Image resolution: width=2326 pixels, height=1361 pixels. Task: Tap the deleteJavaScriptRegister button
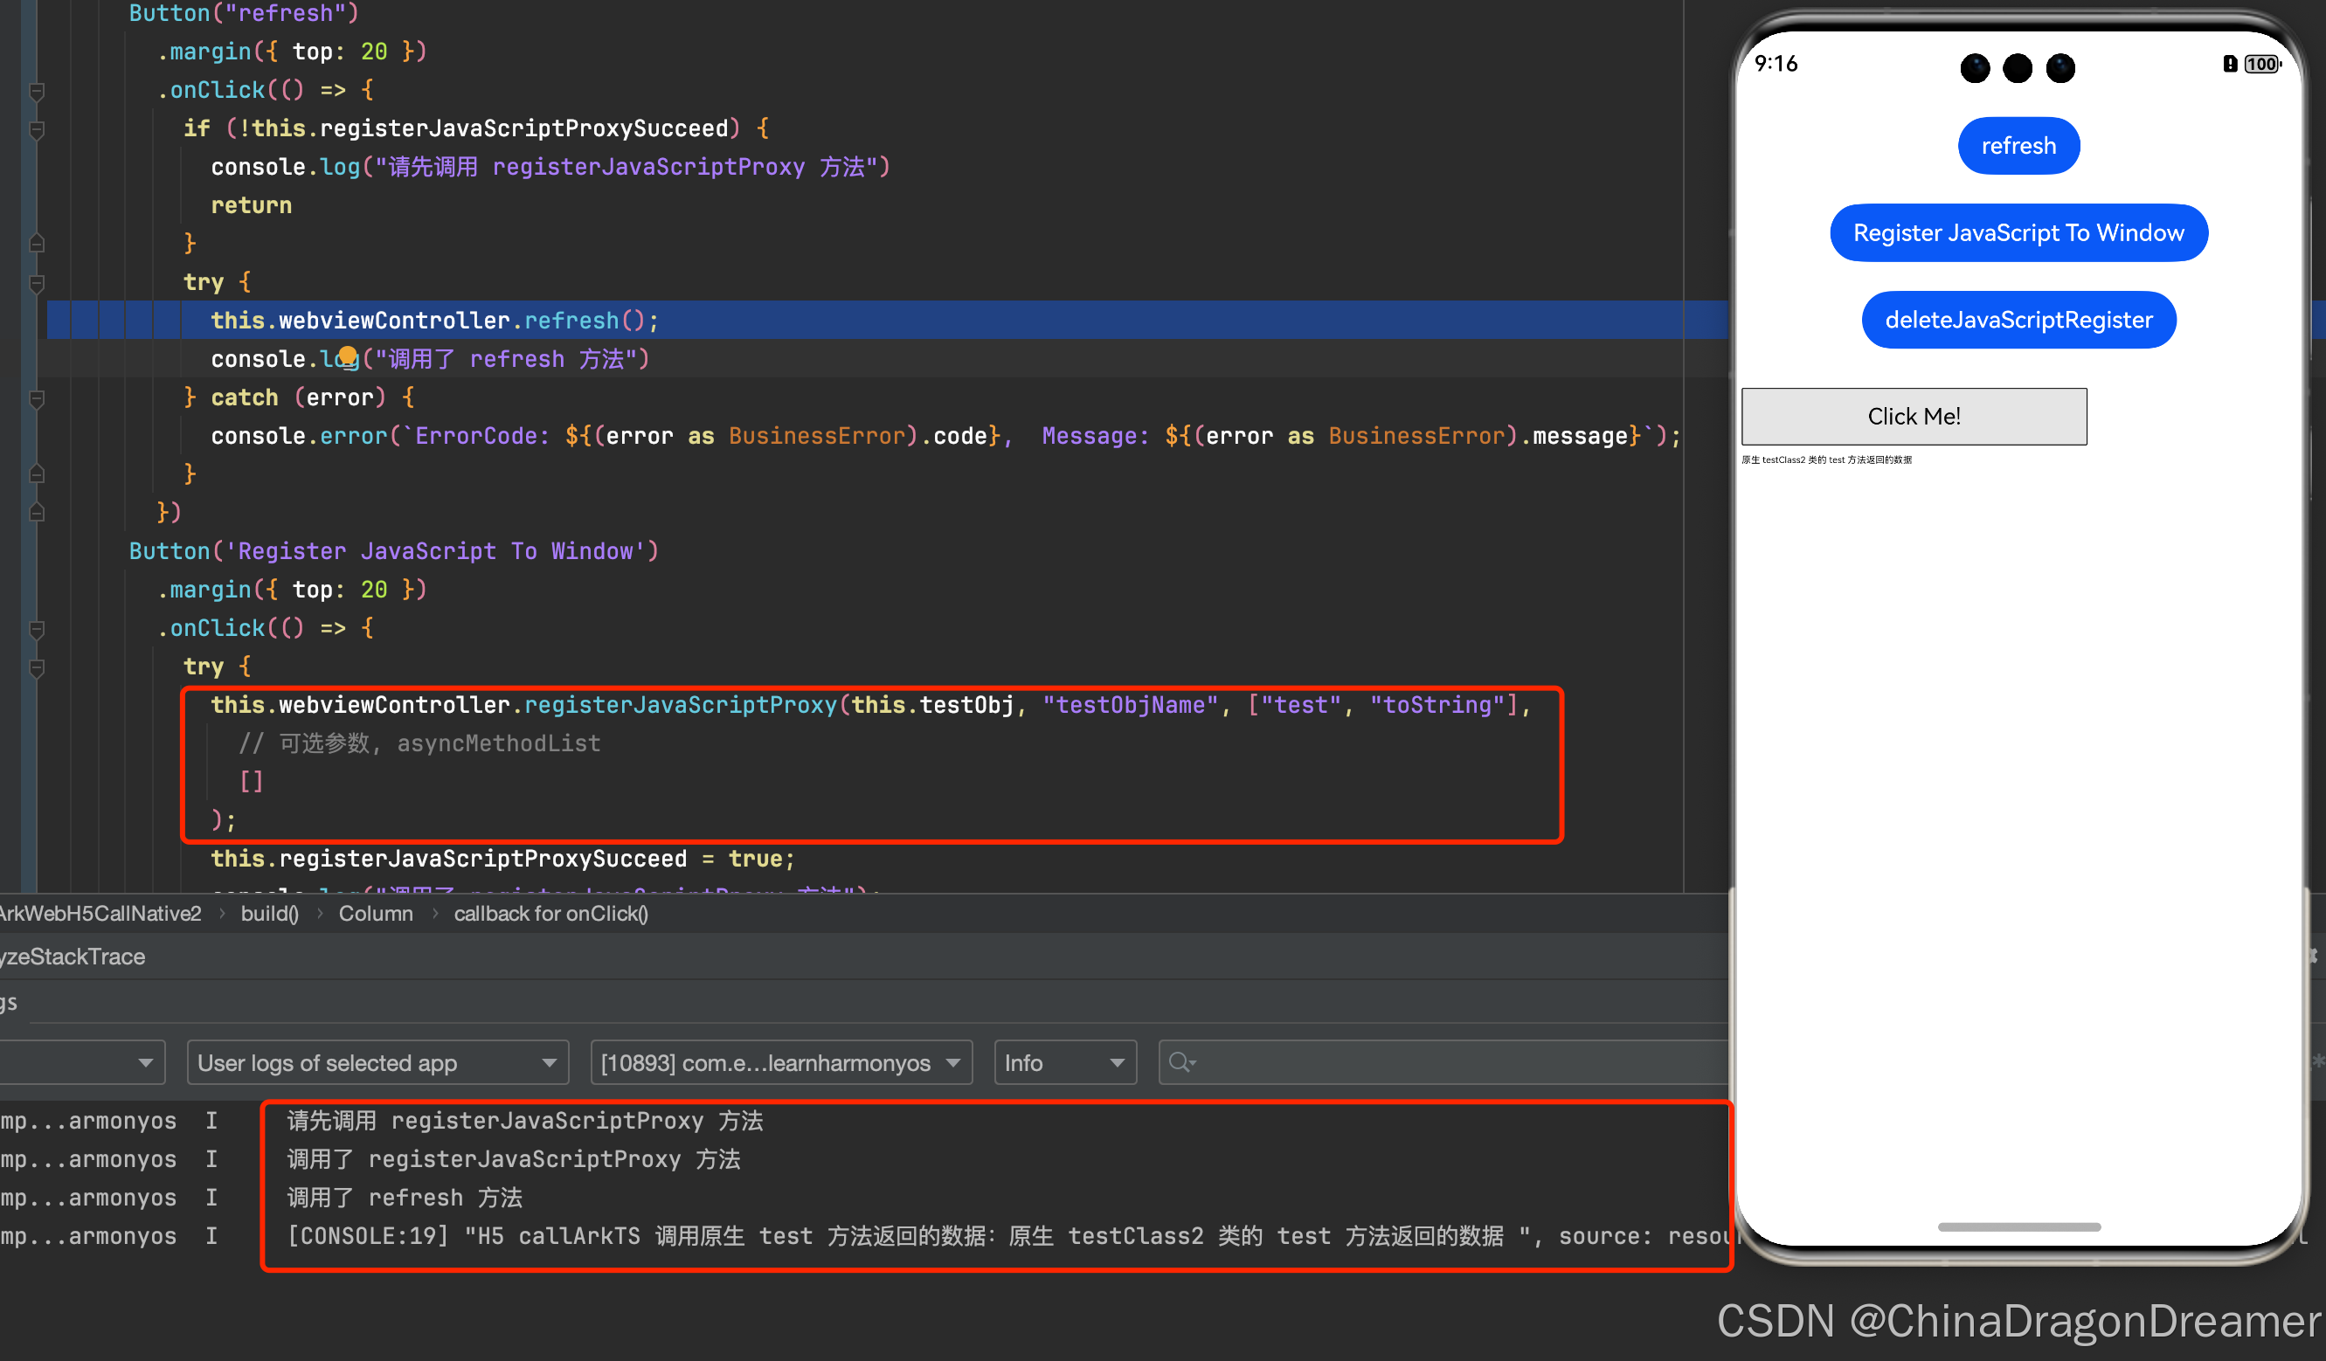pyautogui.click(x=2018, y=319)
